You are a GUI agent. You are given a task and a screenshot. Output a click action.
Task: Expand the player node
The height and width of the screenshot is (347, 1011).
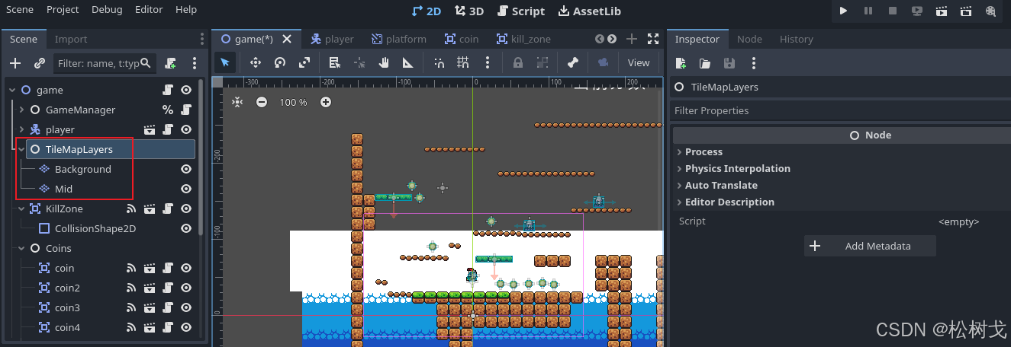pos(22,129)
